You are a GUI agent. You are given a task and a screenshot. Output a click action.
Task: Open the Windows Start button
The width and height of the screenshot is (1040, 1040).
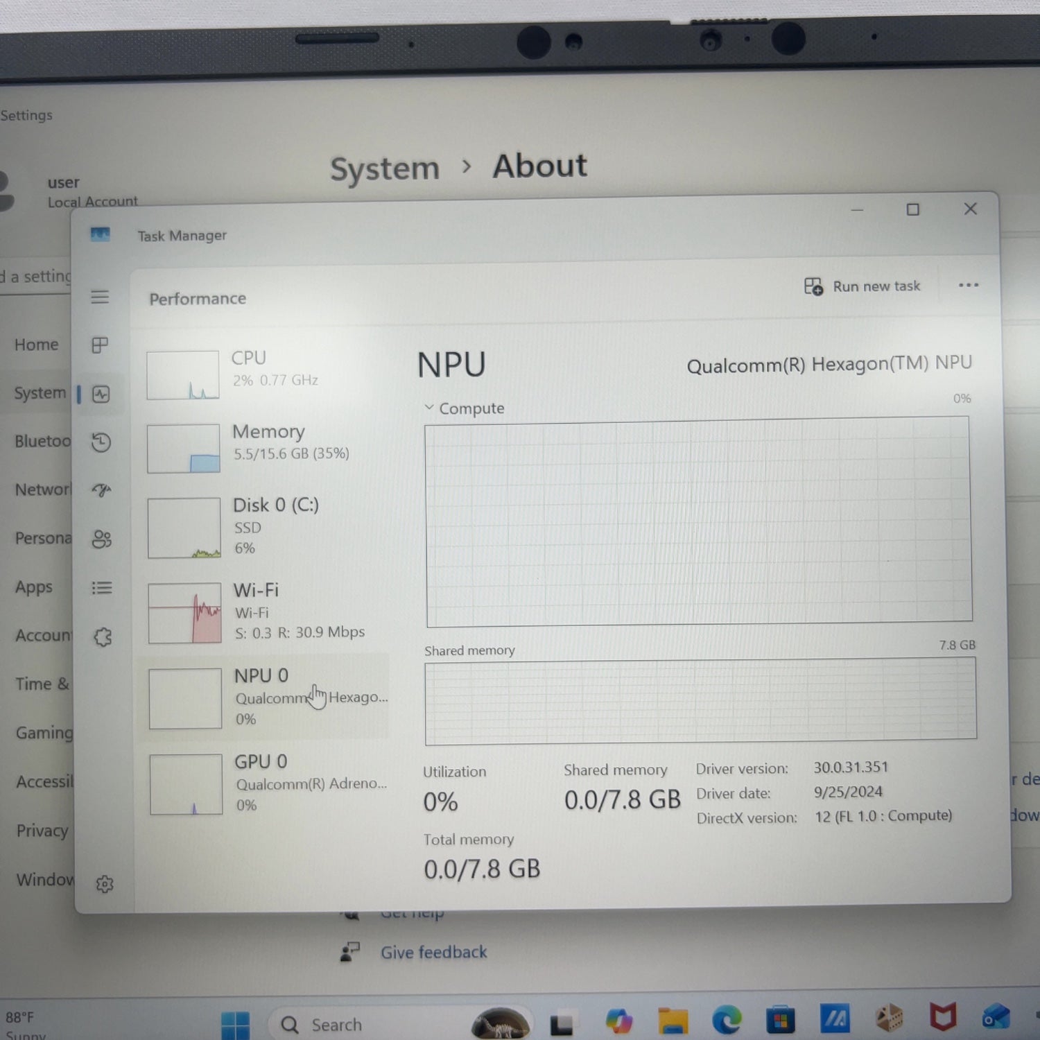click(x=235, y=1025)
